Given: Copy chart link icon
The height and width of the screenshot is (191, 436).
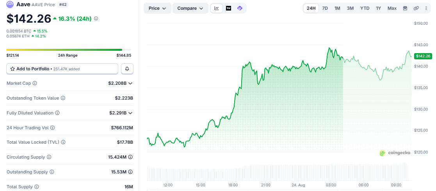Looking at the screenshot, I should 416,8.
